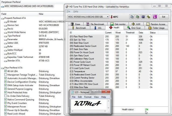Click the copy info to clipboard icon
172x116 pixels.
(132, 17)
